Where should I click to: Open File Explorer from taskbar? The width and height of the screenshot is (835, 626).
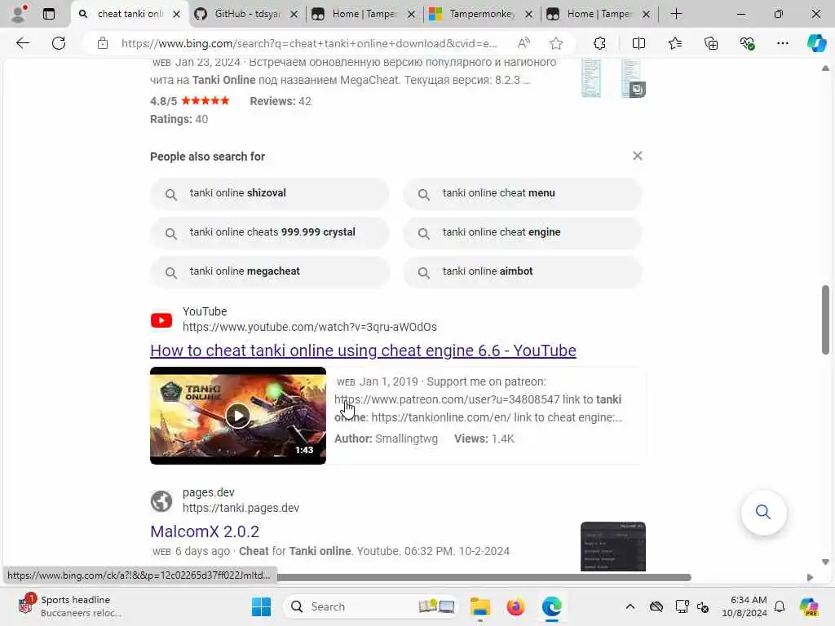coord(479,606)
